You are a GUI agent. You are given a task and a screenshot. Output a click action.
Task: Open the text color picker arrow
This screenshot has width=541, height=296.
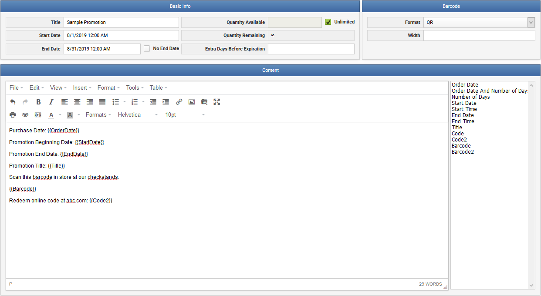coord(60,115)
